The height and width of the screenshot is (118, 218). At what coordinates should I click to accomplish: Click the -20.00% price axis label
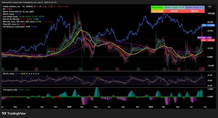pos(210,66)
